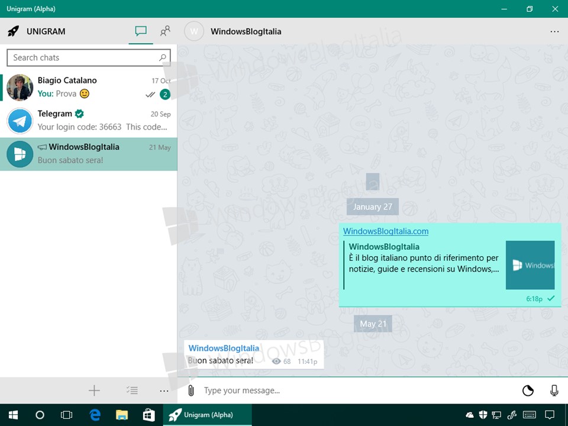Open the WindowsBlogItalia chat header title
This screenshot has height=426, width=568.
pos(246,31)
